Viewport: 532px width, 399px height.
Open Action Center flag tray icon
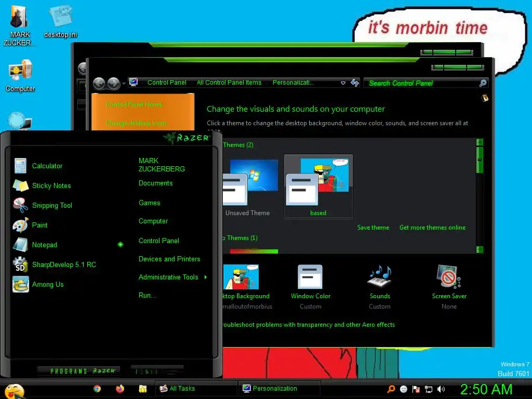[416, 389]
